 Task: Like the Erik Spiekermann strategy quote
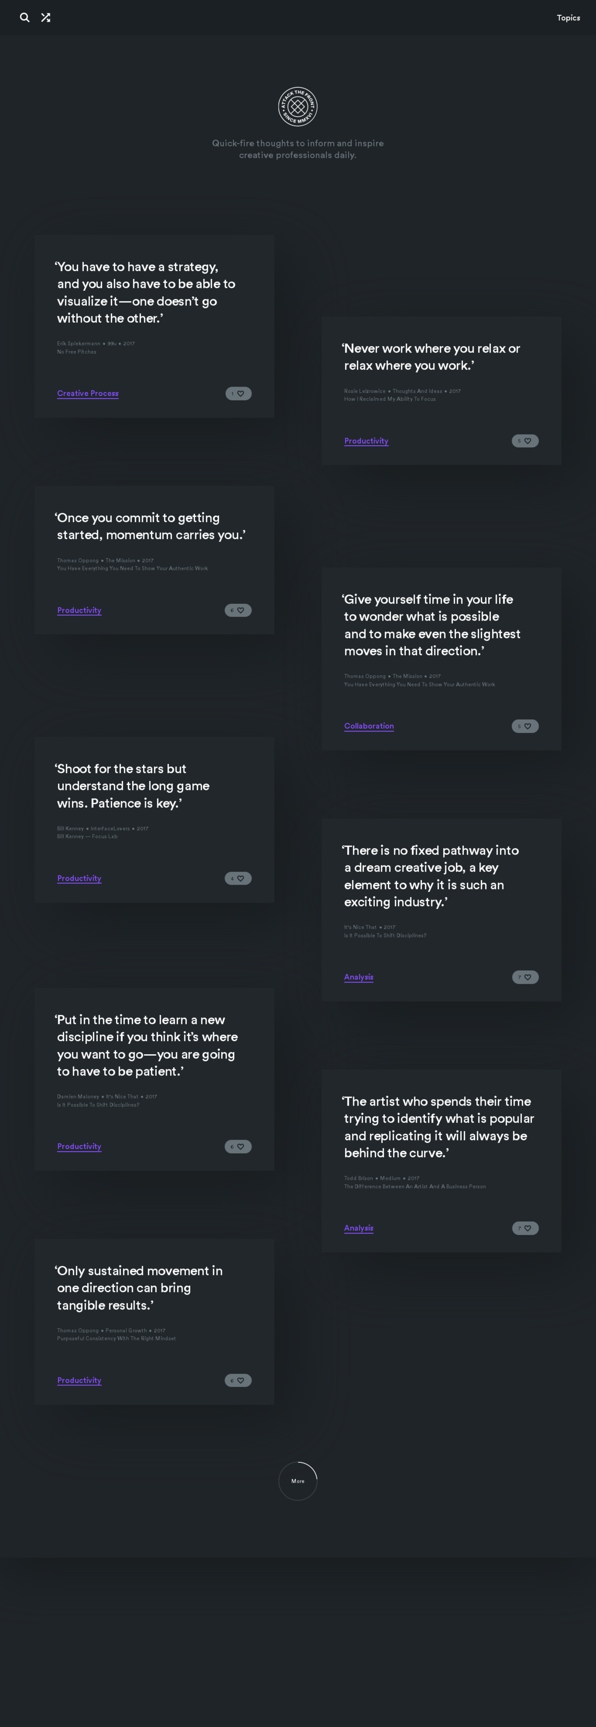pos(238,393)
